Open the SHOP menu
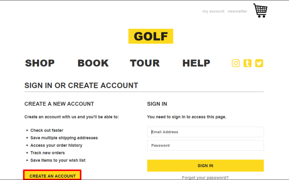Image resolution: width=289 pixels, height=180 pixels. [x=40, y=63]
